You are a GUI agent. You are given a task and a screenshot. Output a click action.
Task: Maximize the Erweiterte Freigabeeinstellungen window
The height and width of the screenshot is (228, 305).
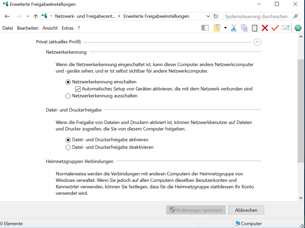[x=277, y=4]
